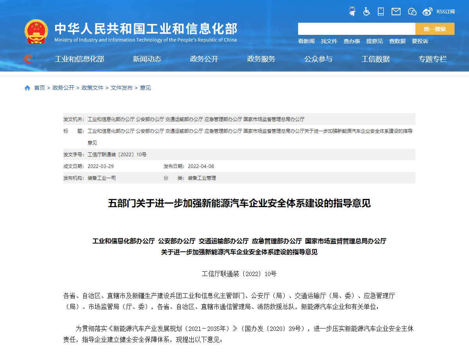Screen dimensions: 469x352
Task: Go to 政务公开 in breadcrumb
Action: coord(63,88)
